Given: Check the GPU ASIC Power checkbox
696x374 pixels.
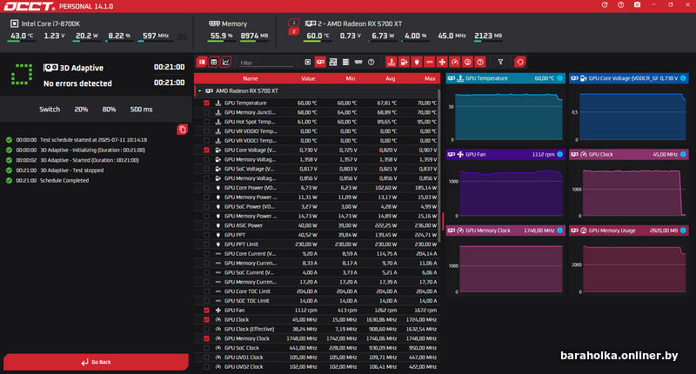Looking at the screenshot, I should pyautogui.click(x=206, y=225).
